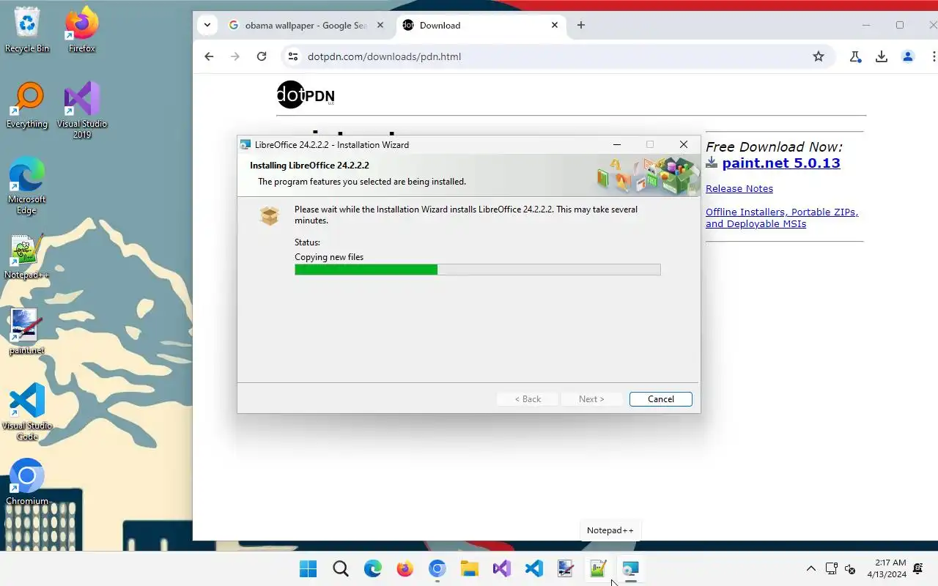This screenshot has height=586, width=938.
Task: Open File Explorer from the taskbar
Action: (470, 568)
